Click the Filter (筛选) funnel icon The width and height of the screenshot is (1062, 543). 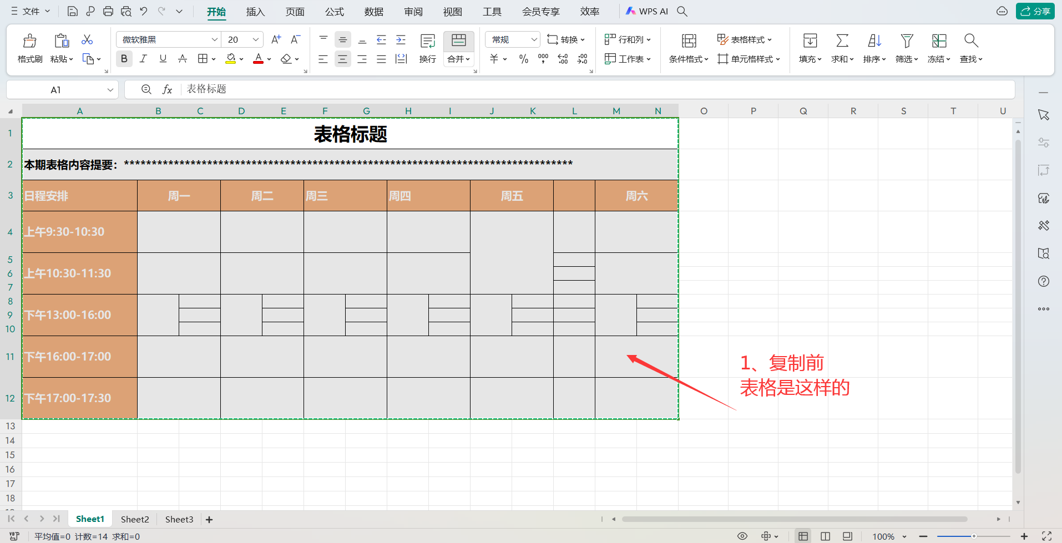click(907, 40)
